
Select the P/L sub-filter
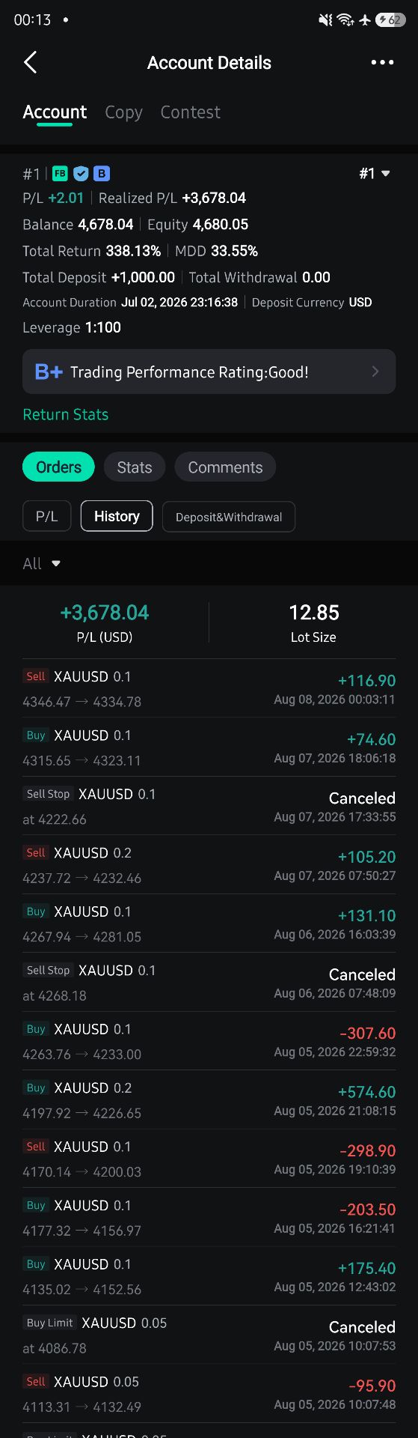(46, 516)
